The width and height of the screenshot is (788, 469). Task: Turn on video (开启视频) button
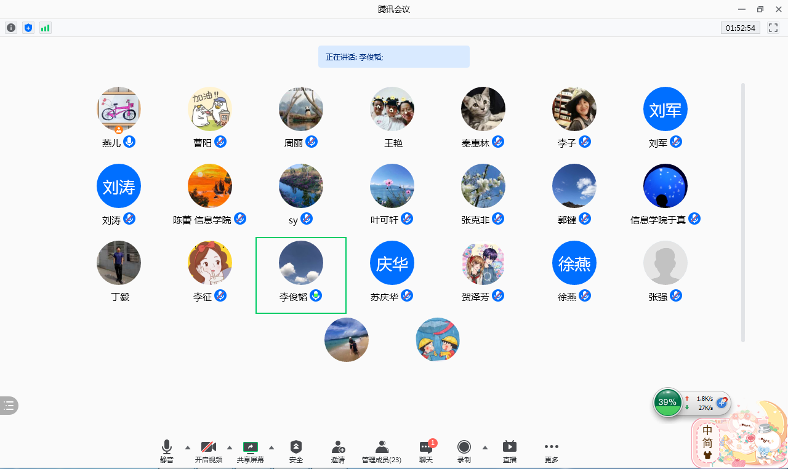click(209, 451)
